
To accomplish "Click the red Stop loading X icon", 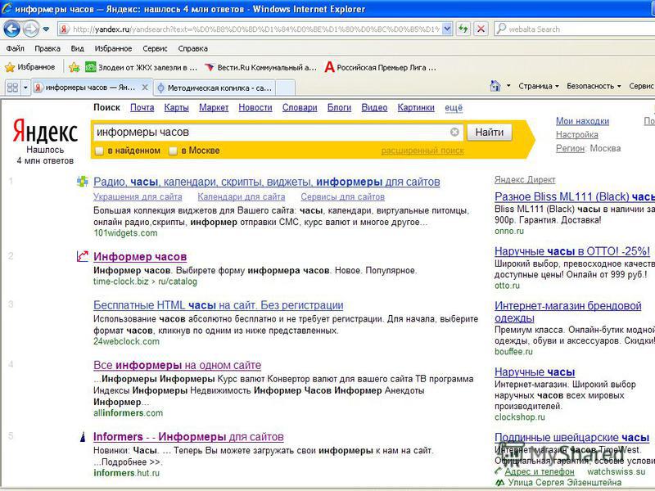I will tap(481, 29).
